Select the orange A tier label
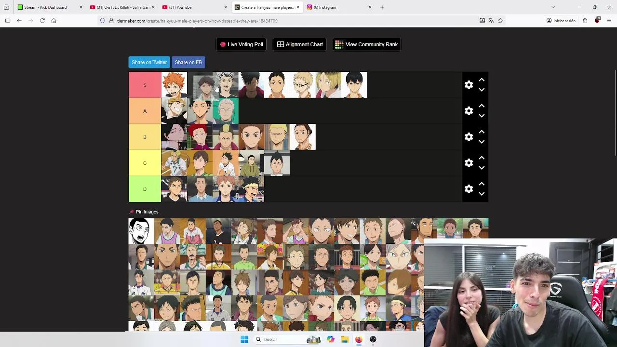The width and height of the screenshot is (617, 347). (145, 111)
